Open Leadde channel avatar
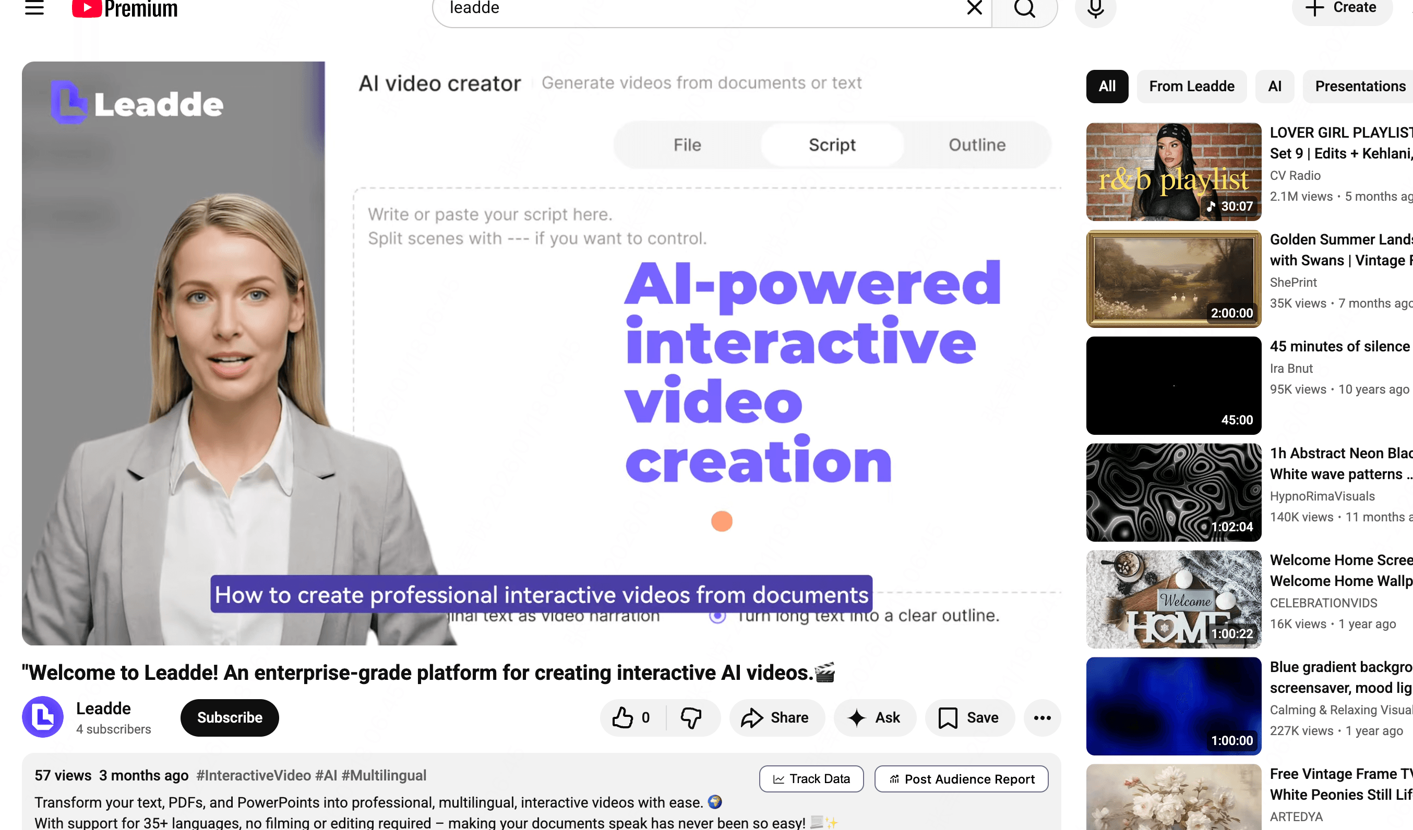The height and width of the screenshot is (830, 1413). tap(43, 716)
